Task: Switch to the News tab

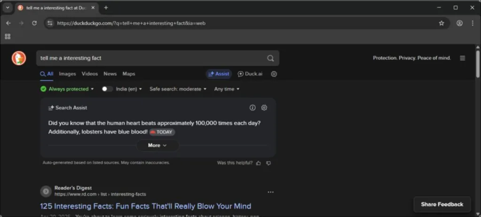Action: tap(110, 74)
